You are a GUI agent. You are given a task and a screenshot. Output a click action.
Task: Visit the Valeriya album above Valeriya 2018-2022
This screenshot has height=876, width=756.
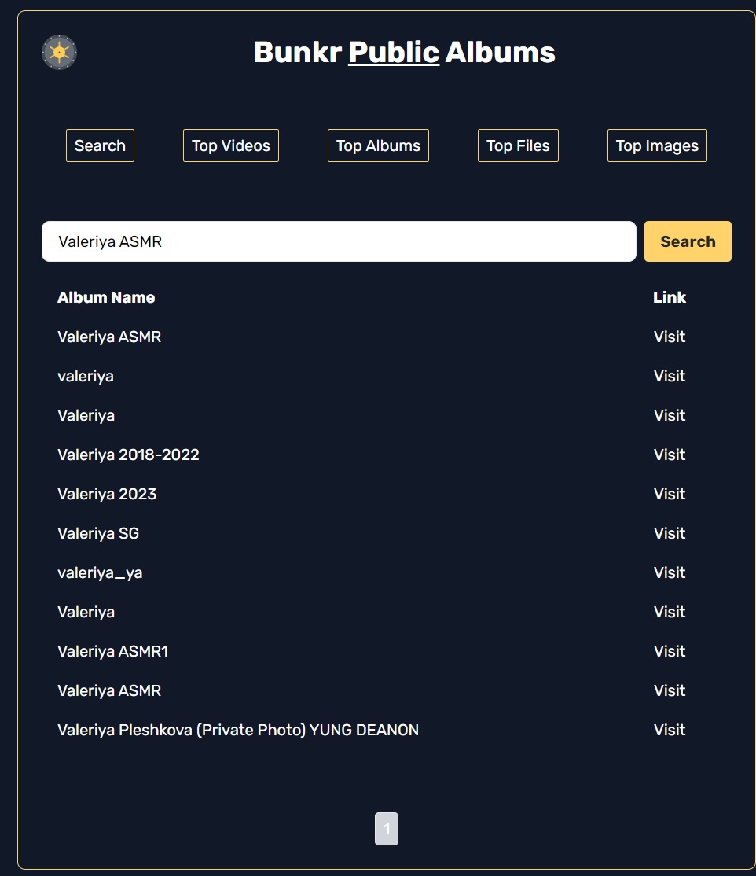pyautogui.click(x=669, y=416)
